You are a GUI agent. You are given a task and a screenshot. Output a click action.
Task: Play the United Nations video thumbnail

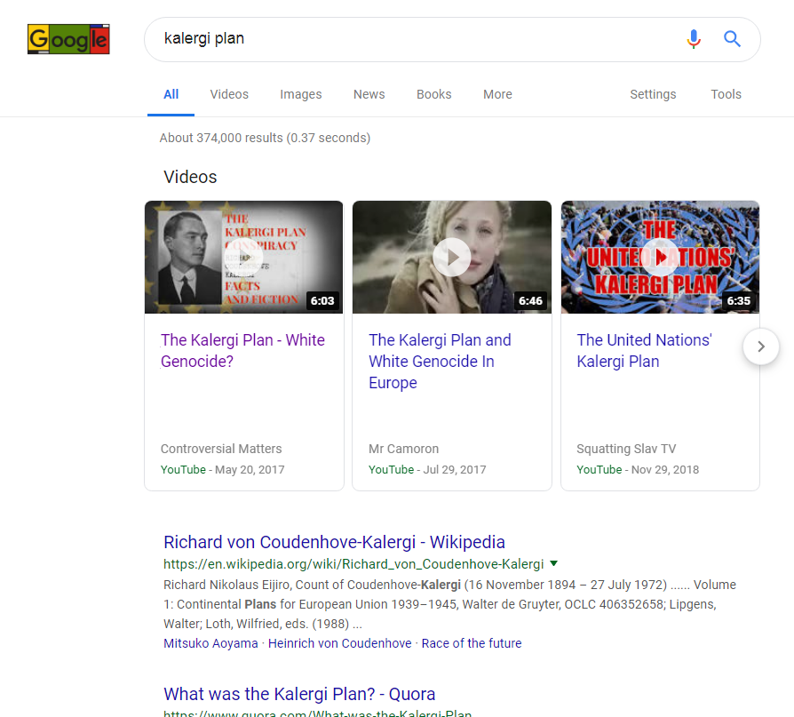coord(660,257)
